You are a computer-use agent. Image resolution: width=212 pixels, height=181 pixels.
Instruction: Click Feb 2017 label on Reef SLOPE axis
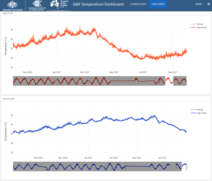point(114,158)
